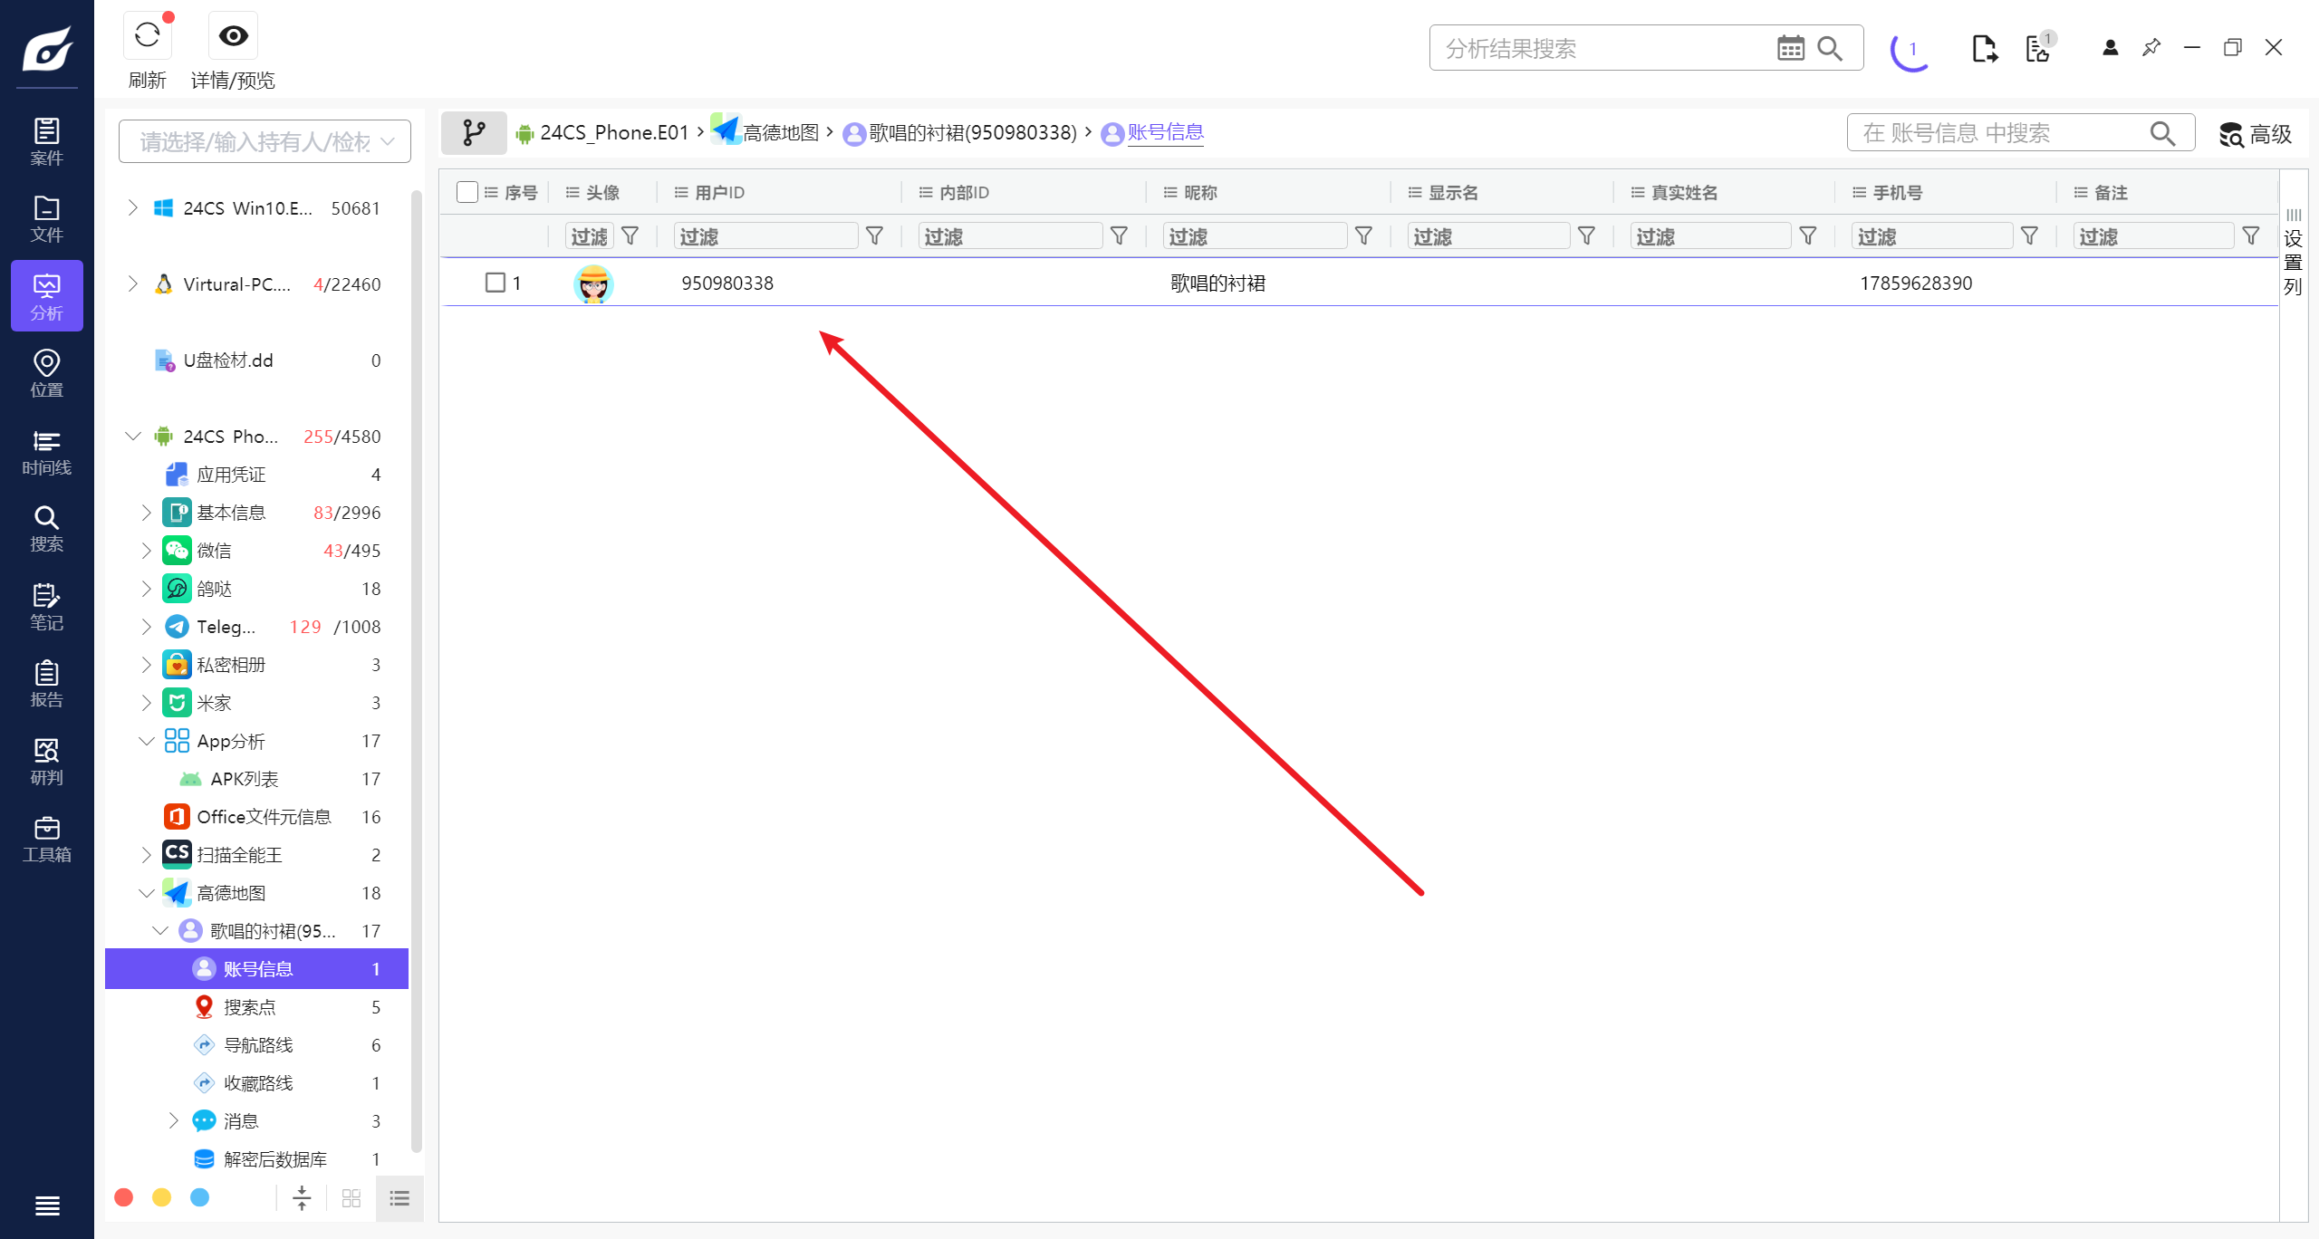
Task: Check the select-all checkbox in table header
Action: [467, 192]
